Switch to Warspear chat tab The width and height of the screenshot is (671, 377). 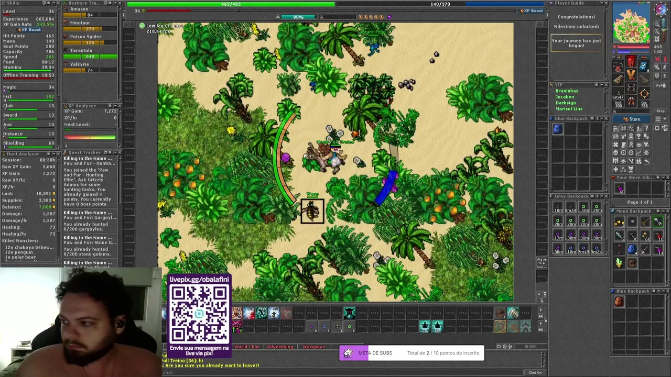pos(313,347)
